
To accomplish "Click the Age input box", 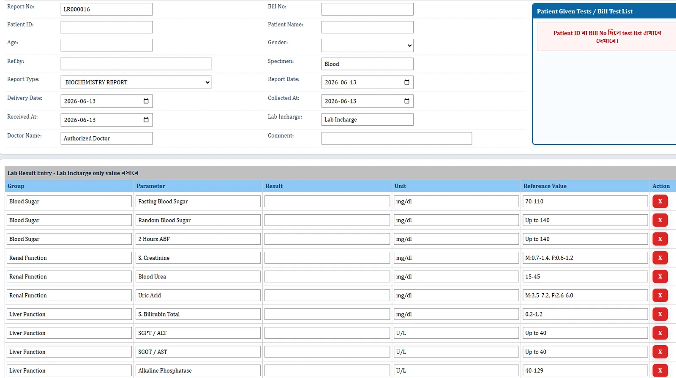I will (x=106, y=45).
